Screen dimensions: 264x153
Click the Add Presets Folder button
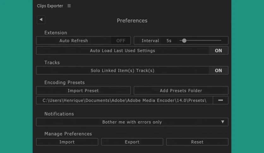tap(181, 90)
